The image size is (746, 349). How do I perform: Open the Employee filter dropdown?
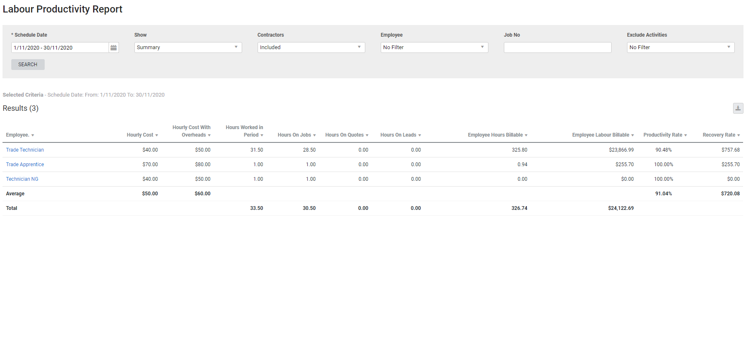pyautogui.click(x=434, y=47)
